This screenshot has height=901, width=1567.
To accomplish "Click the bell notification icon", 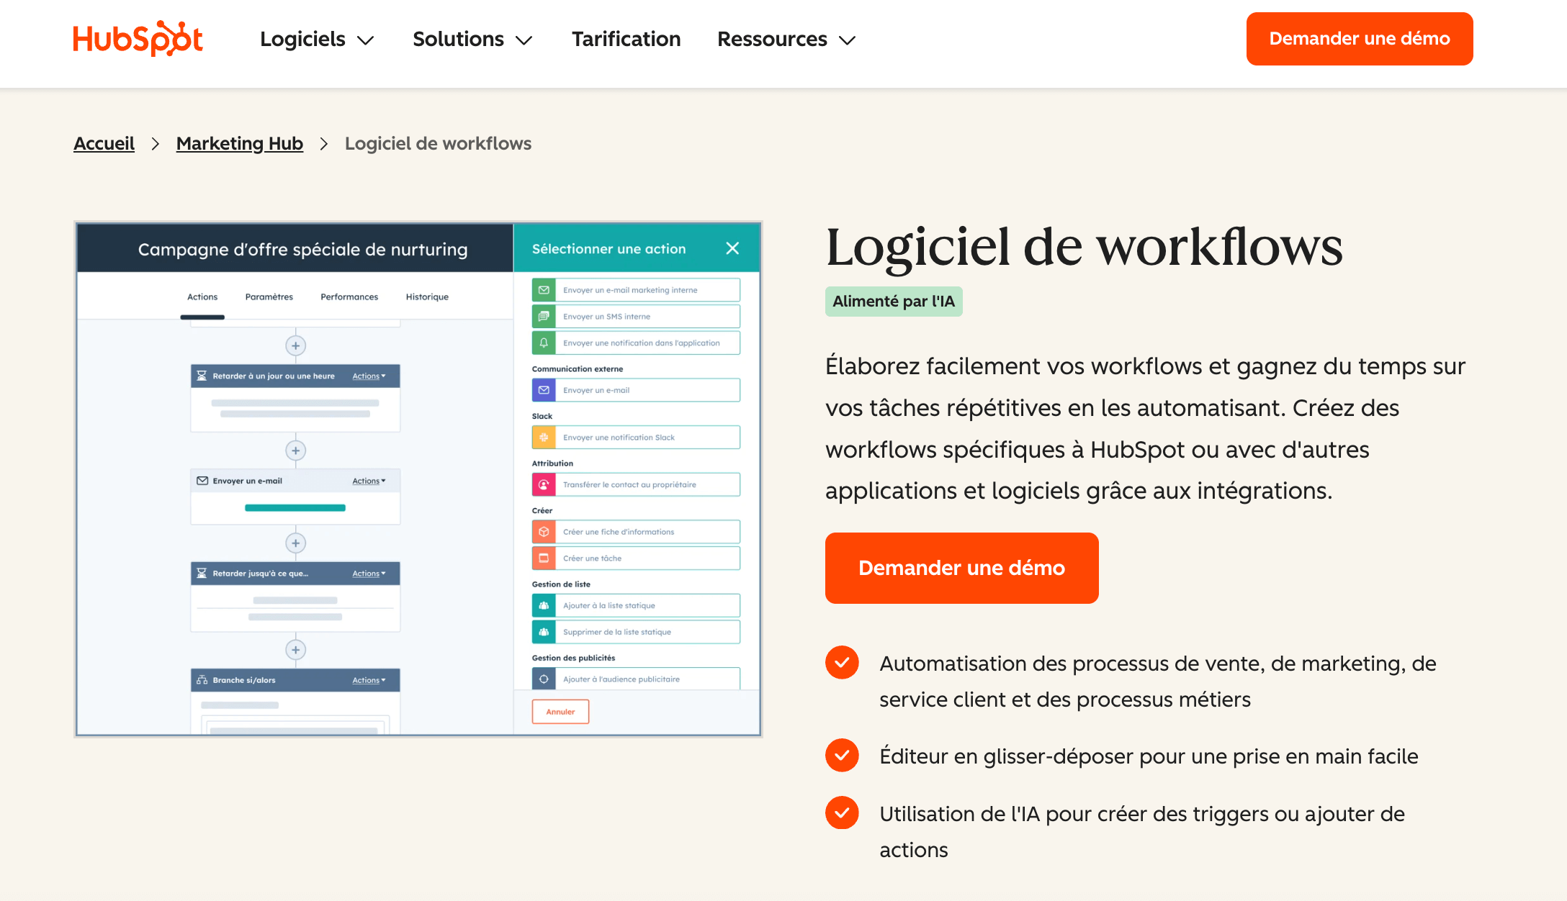I will pyautogui.click(x=544, y=343).
